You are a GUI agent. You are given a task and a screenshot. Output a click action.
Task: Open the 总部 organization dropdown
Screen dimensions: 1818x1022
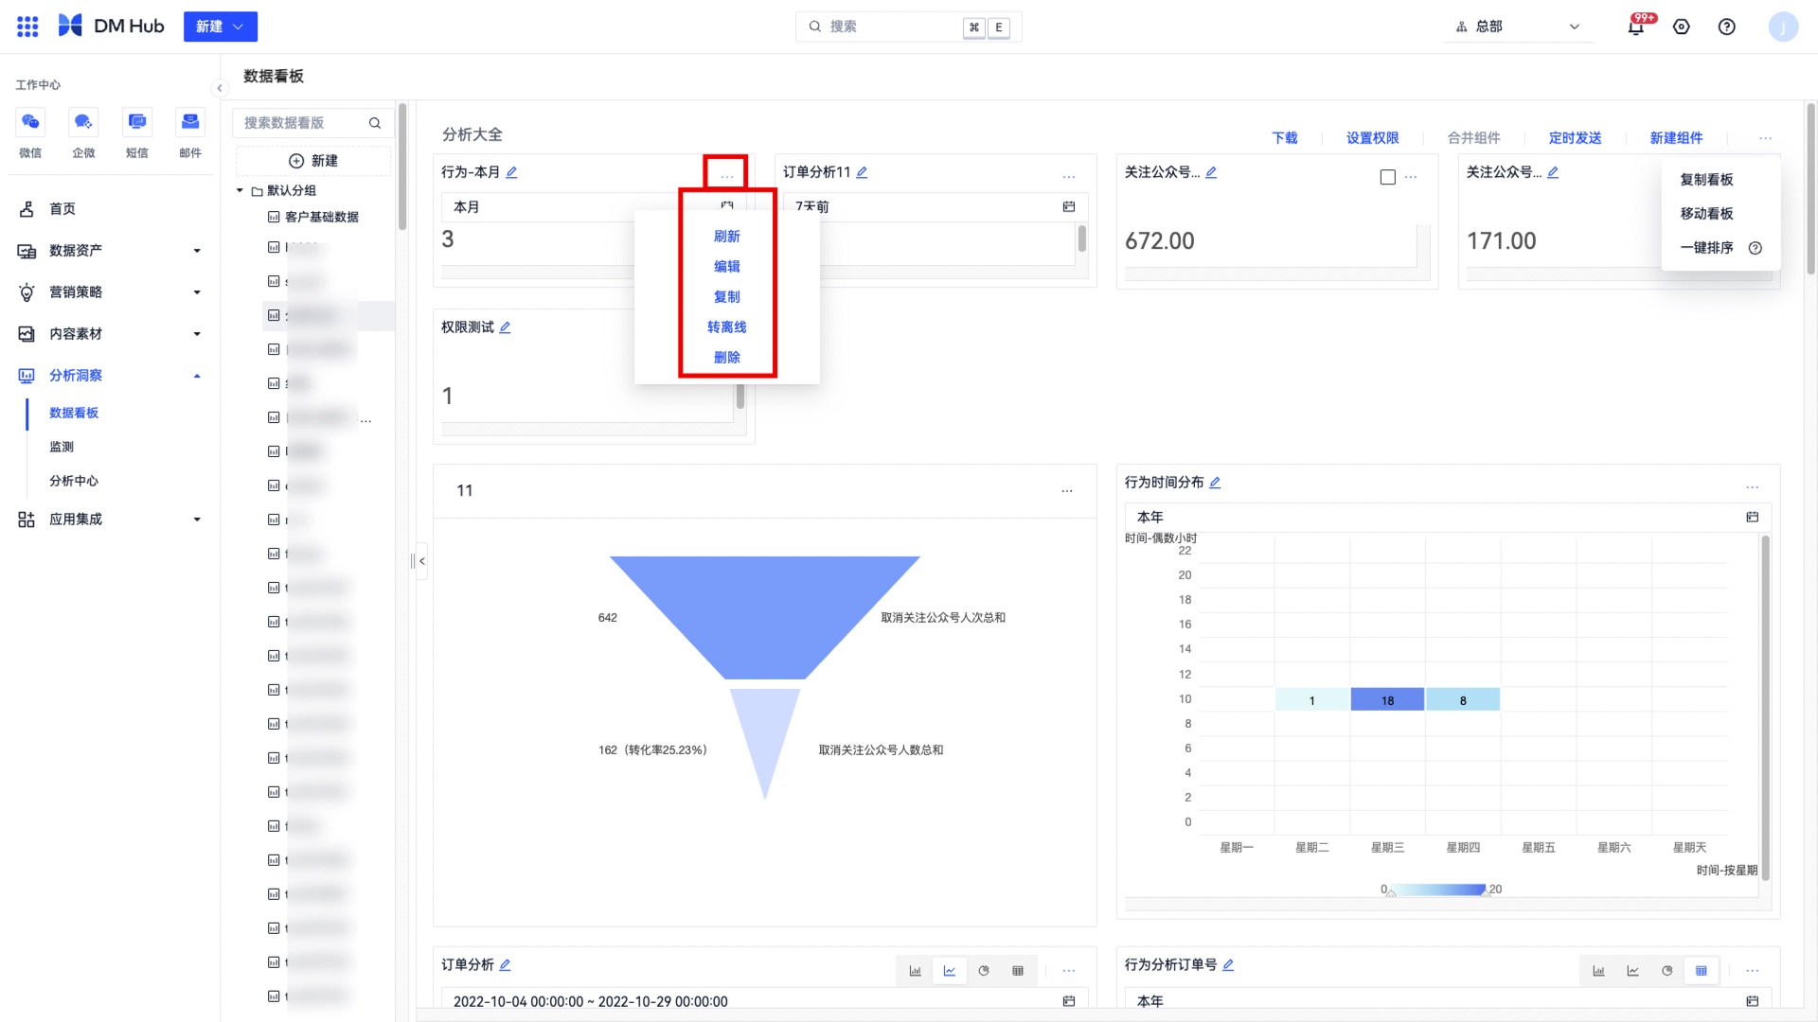pos(1518,26)
